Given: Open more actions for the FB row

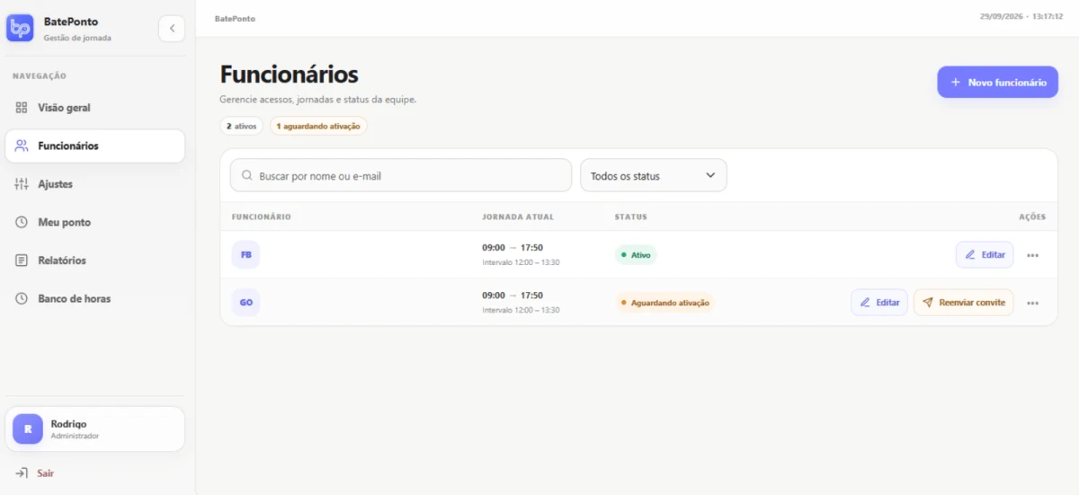Looking at the screenshot, I should (x=1032, y=255).
